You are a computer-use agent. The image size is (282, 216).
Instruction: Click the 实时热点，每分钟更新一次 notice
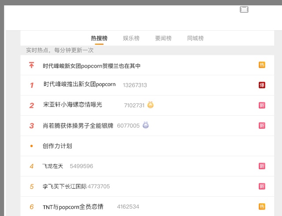[60, 50]
